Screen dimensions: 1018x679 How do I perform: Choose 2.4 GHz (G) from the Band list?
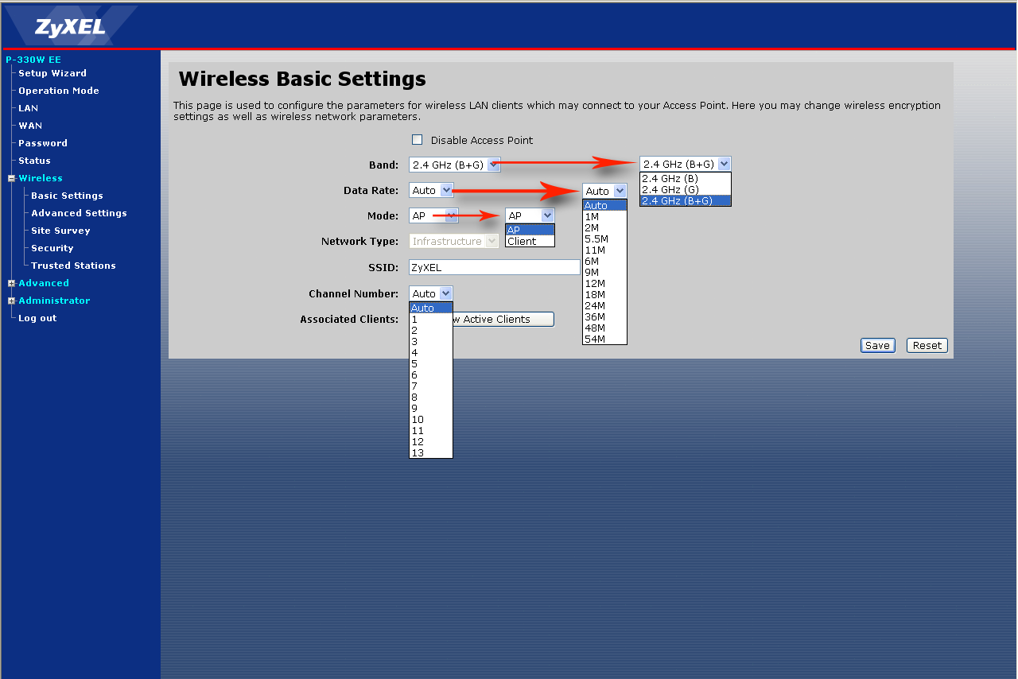point(686,190)
